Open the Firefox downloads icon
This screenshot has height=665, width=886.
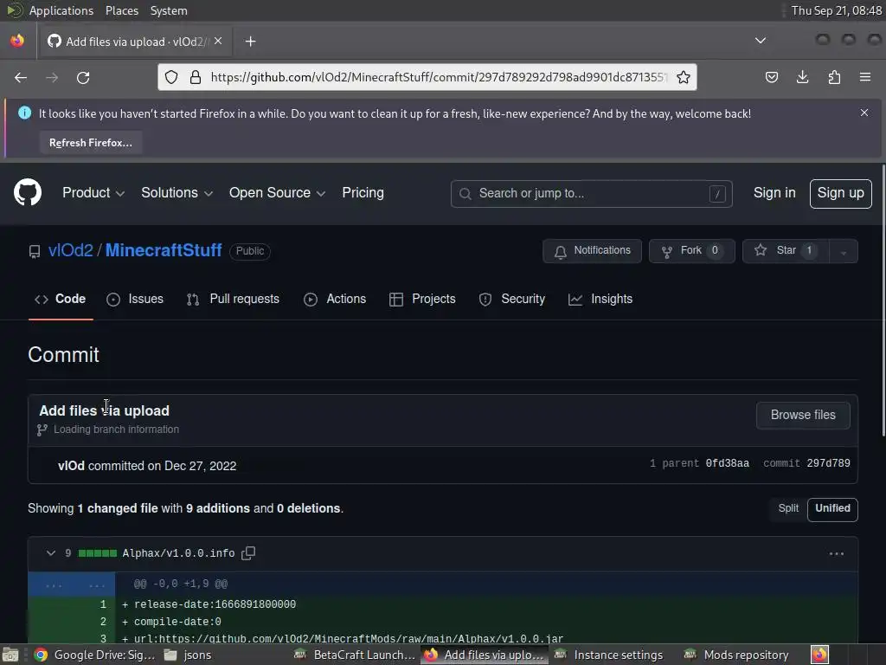tap(802, 77)
